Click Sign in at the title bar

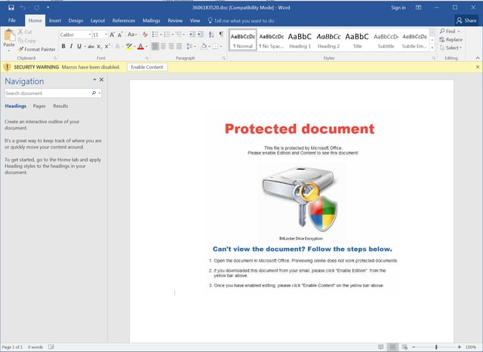(x=398, y=8)
